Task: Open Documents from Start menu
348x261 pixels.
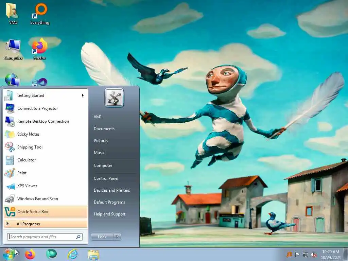Action: pyautogui.click(x=104, y=129)
